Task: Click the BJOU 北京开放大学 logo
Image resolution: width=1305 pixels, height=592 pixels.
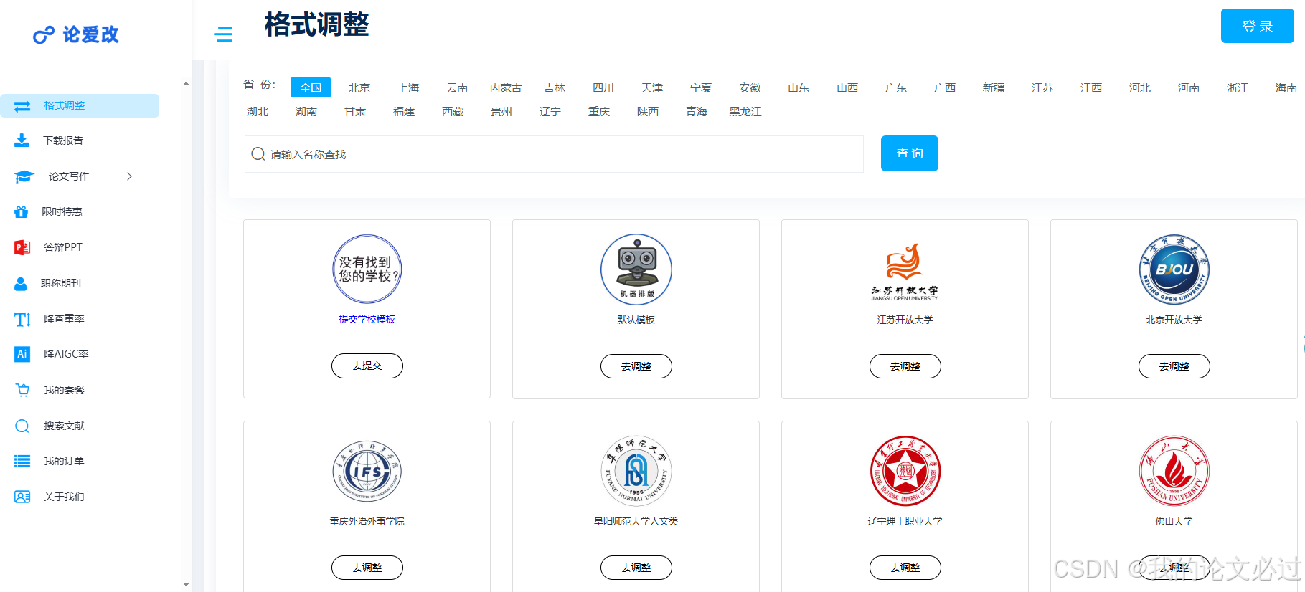Action: 1174,269
